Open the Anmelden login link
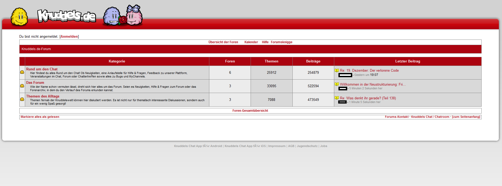 [69, 37]
